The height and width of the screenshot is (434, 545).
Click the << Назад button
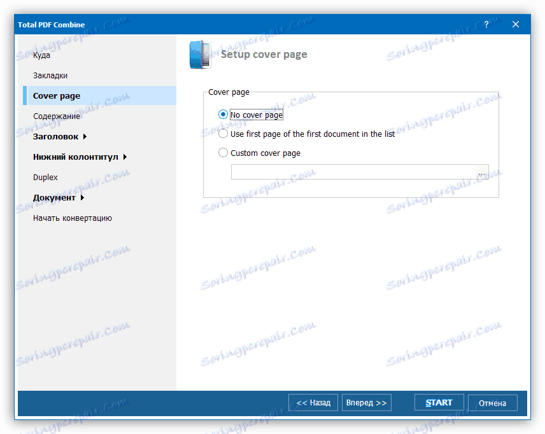click(313, 402)
